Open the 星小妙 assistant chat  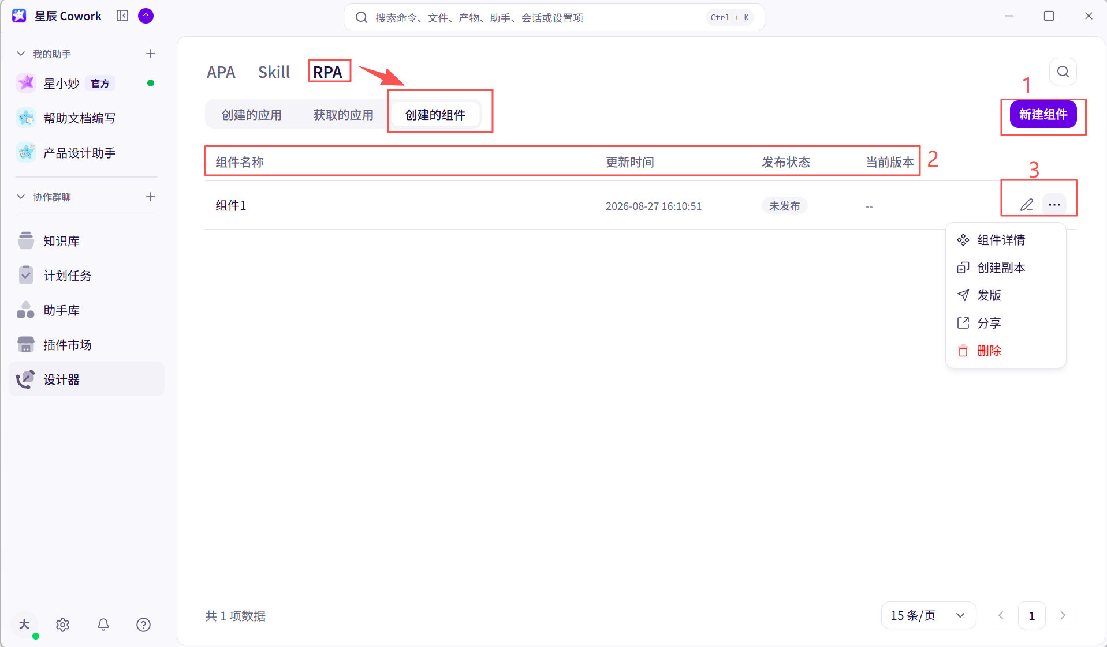pos(87,84)
